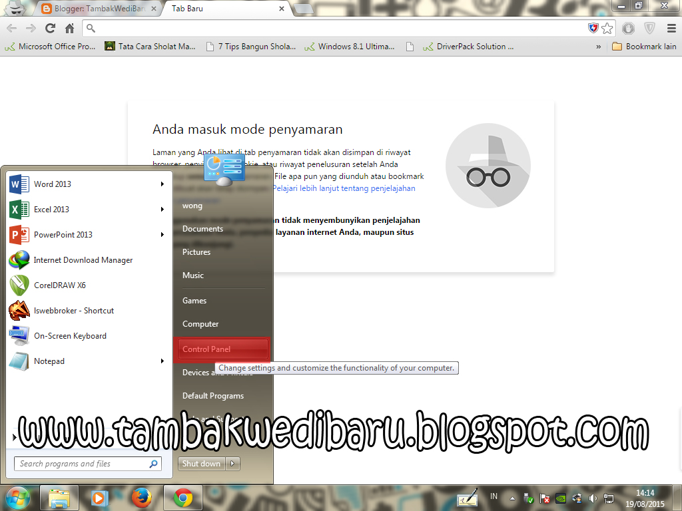Open Chrome hamburger menu
682x511 pixels.
pyautogui.click(x=671, y=29)
